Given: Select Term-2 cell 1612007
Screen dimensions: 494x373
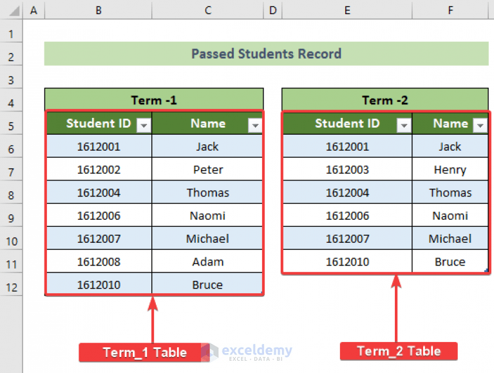Looking at the screenshot, I should [x=347, y=238].
